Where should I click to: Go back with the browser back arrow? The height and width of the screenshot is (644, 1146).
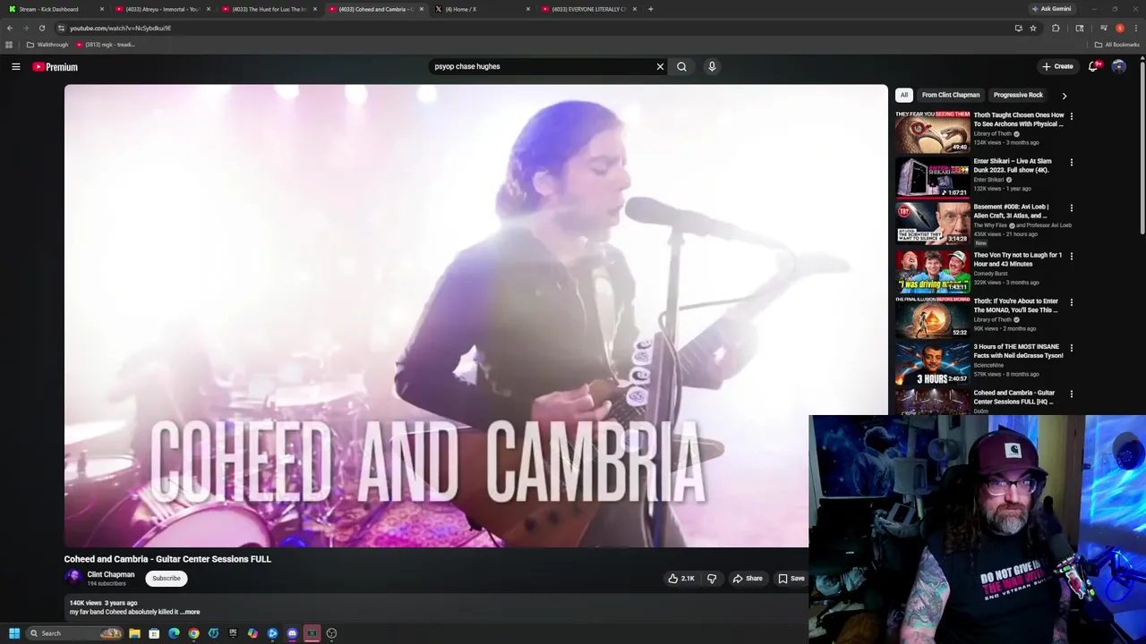10,28
